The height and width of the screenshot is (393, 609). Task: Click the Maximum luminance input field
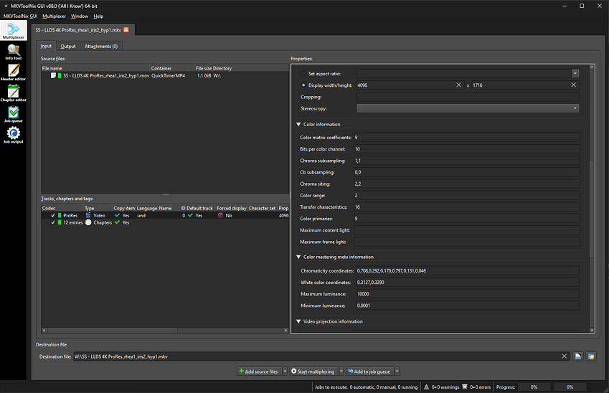(466, 294)
